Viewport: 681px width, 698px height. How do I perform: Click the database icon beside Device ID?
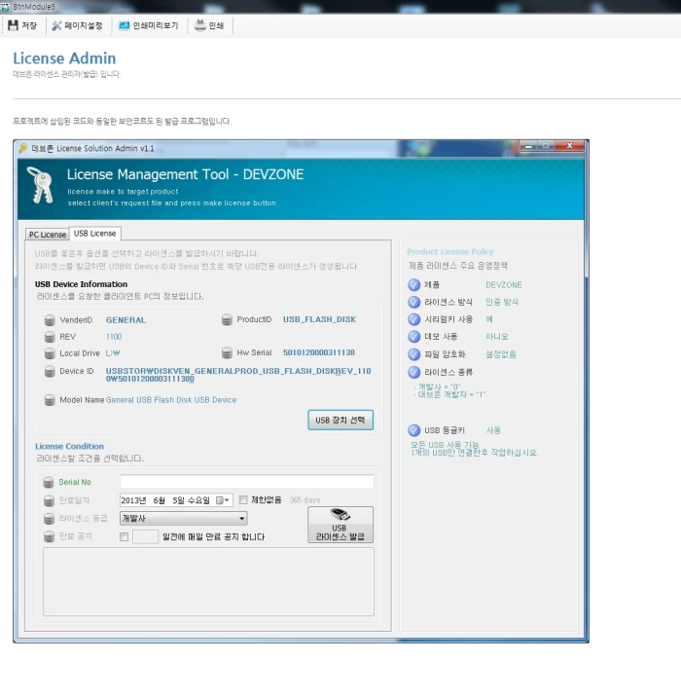pyautogui.click(x=50, y=371)
